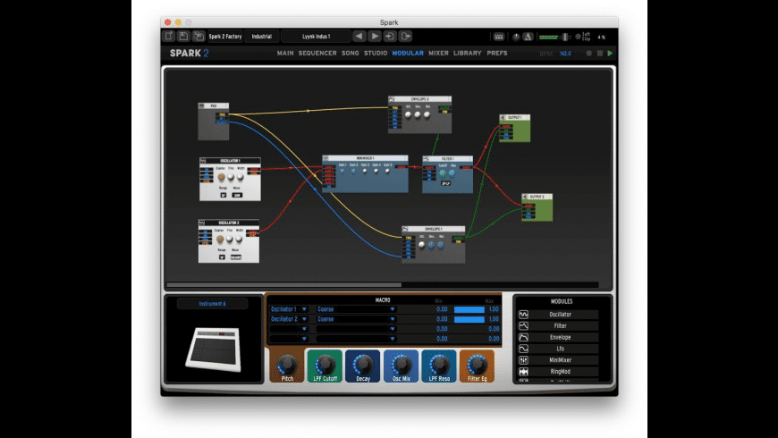Open the fourth macro row parameter dropdown

(x=356, y=339)
